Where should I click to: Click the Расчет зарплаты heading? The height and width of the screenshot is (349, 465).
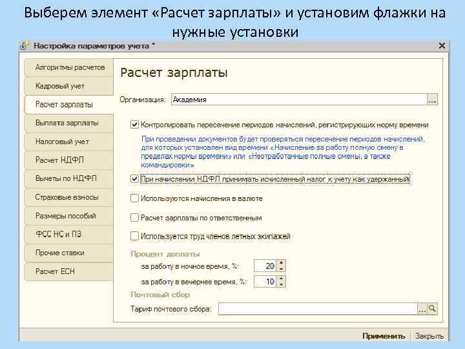pos(174,72)
